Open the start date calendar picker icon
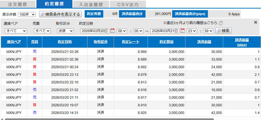 tap(113, 31)
